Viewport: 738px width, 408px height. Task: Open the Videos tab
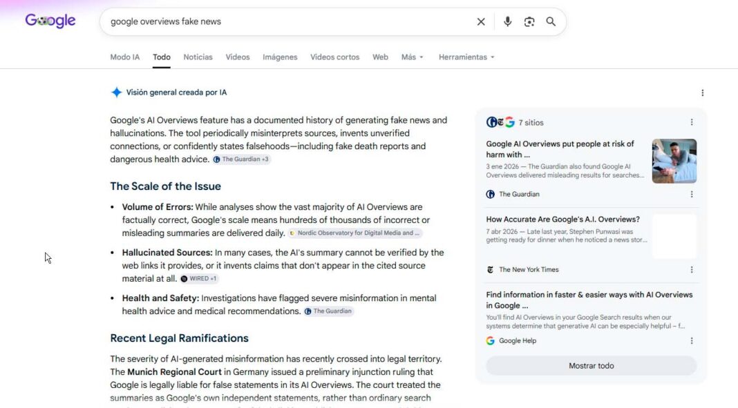click(237, 57)
